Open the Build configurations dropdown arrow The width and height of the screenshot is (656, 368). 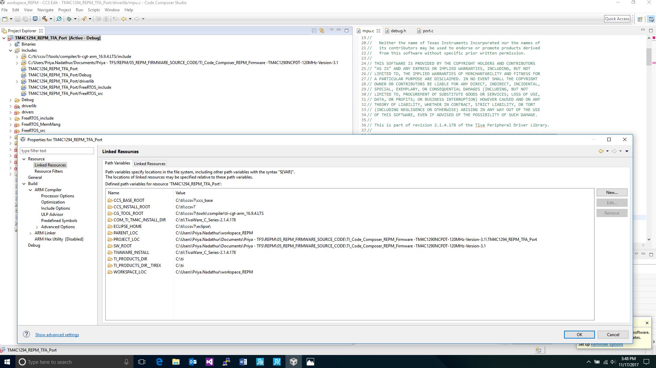click(51, 19)
